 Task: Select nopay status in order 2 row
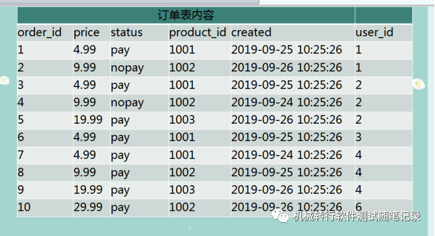pyautogui.click(x=128, y=68)
